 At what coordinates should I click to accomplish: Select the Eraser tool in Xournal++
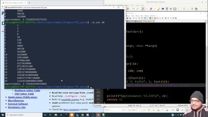151,9
